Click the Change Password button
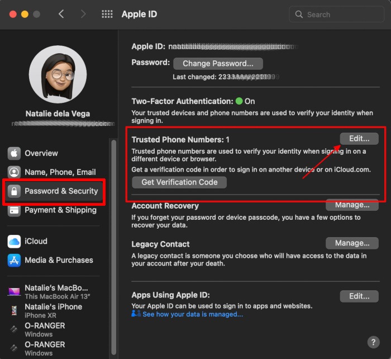This screenshot has width=391, height=359. (218, 63)
